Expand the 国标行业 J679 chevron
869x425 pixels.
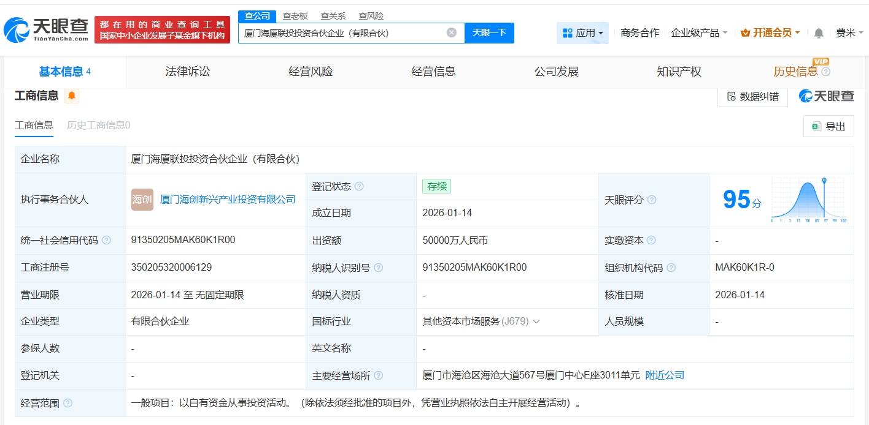tap(536, 322)
